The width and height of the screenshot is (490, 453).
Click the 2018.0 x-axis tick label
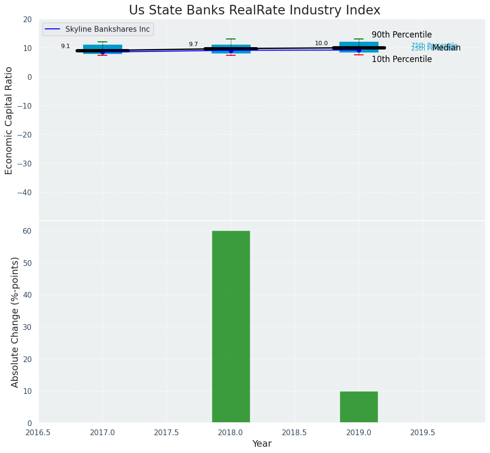pos(231,433)
